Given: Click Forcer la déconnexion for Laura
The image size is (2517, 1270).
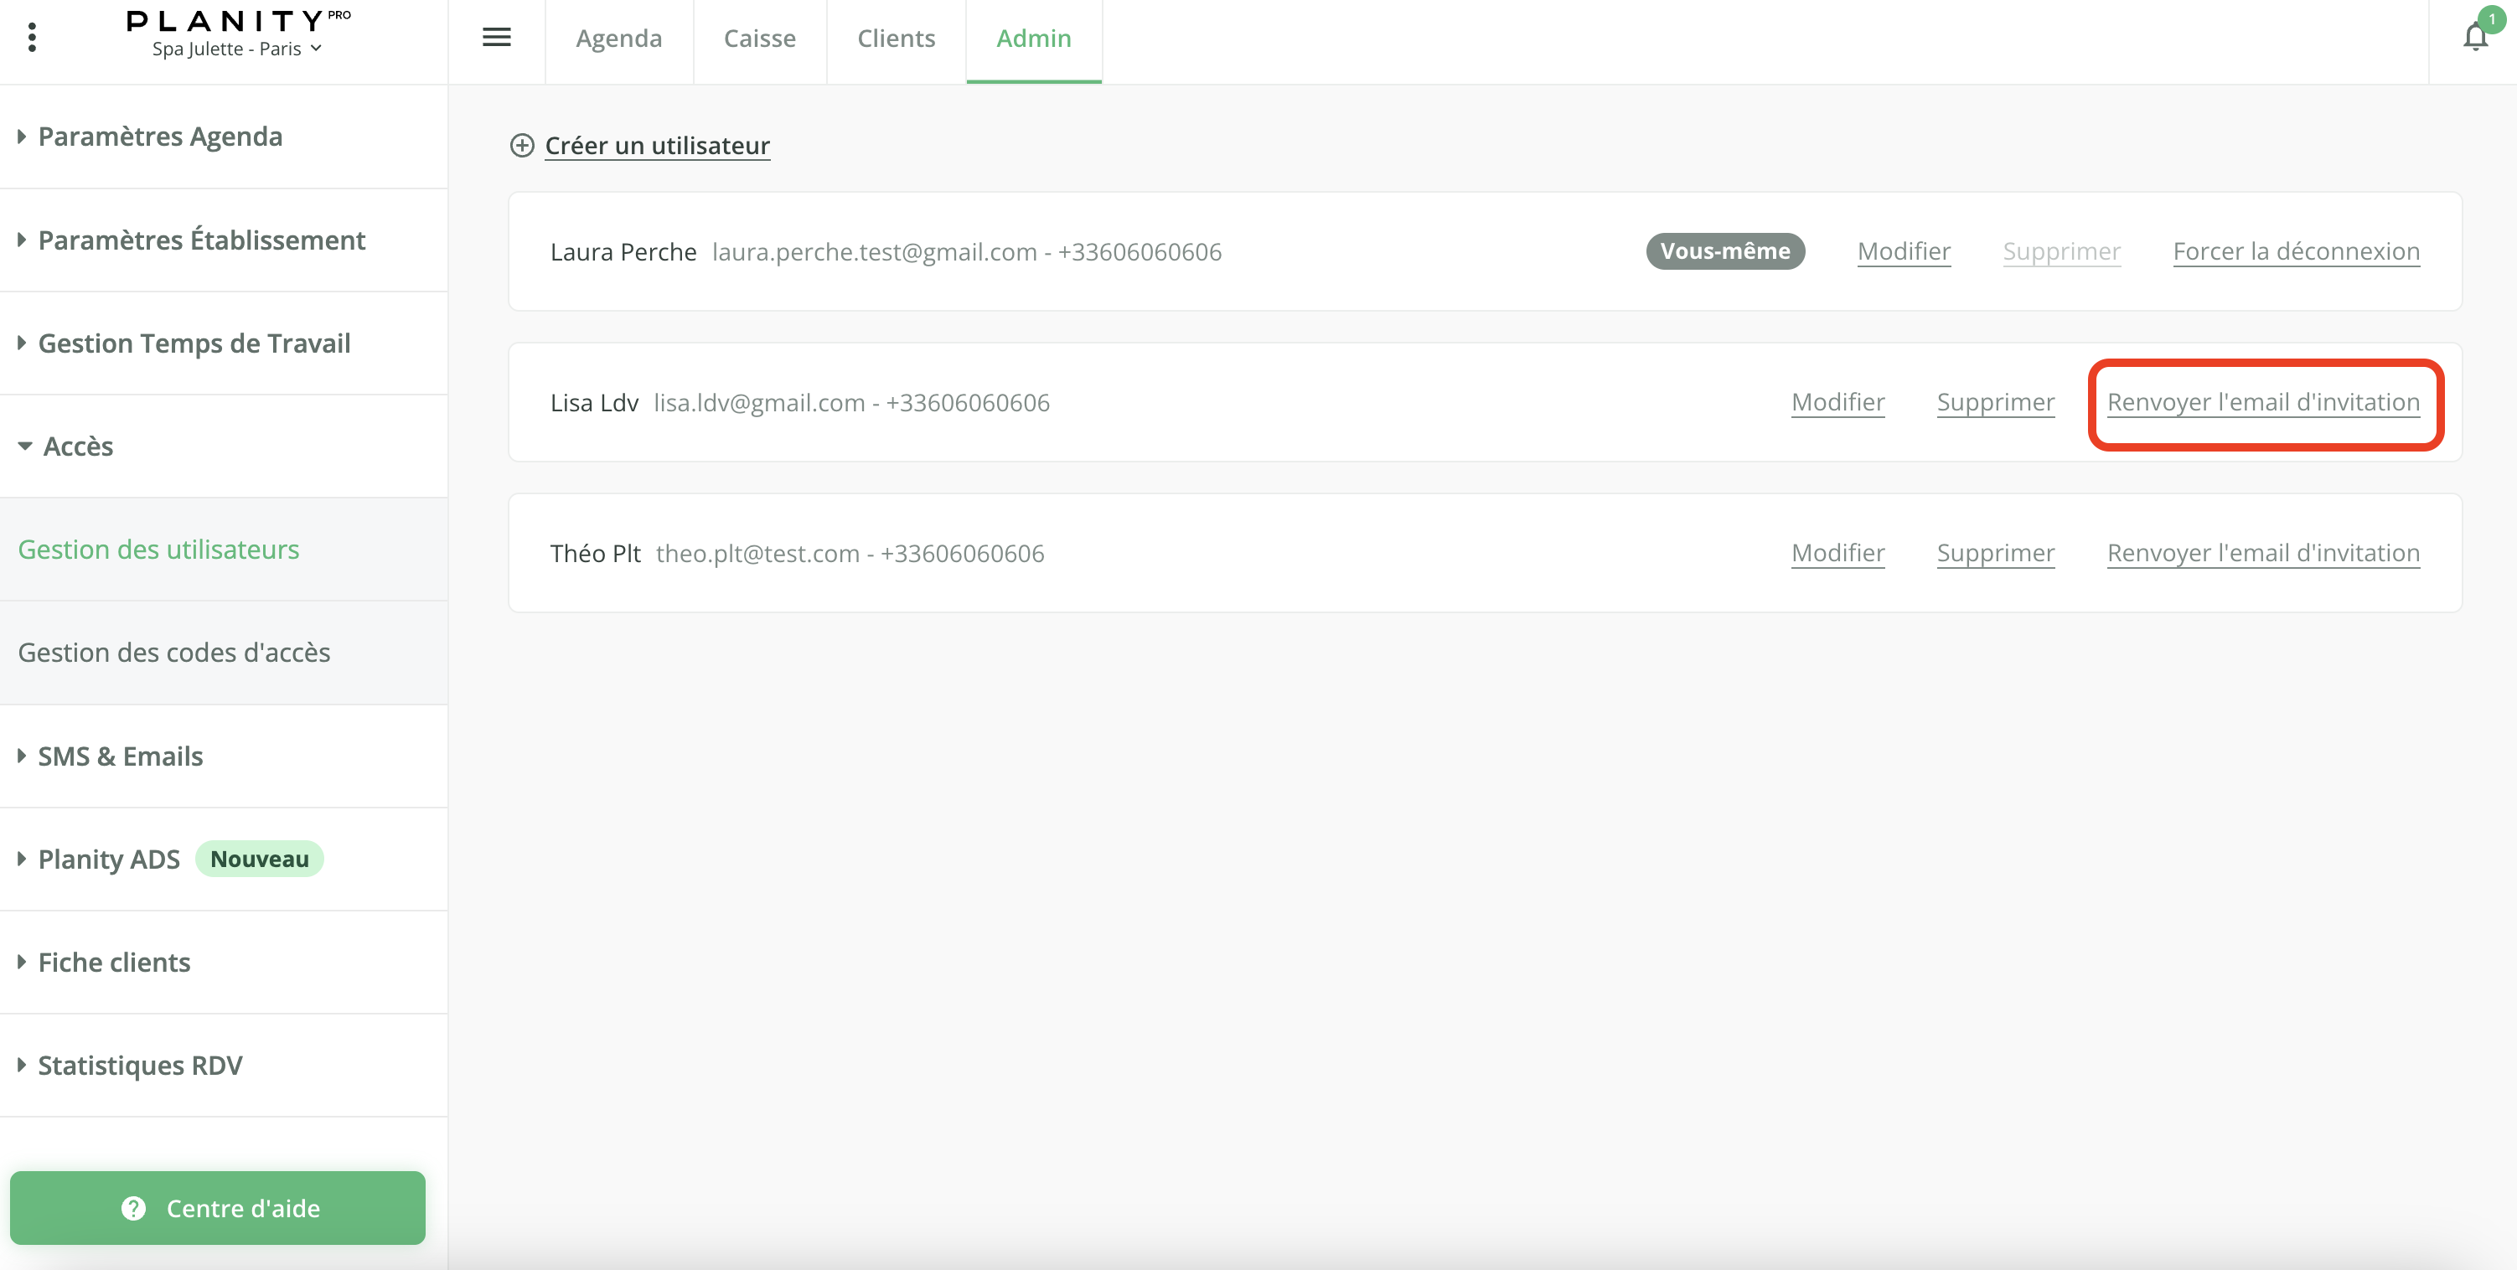Looking at the screenshot, I should tap(2296, 251).
